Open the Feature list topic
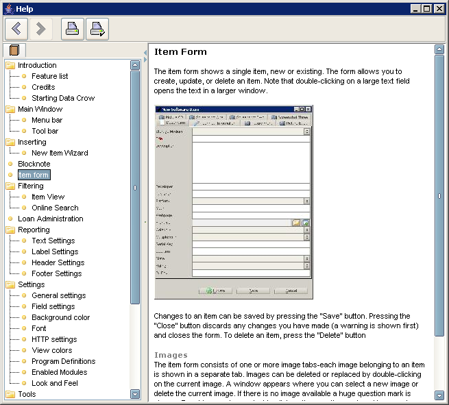The image size is (449, 405). pos(50,76)
